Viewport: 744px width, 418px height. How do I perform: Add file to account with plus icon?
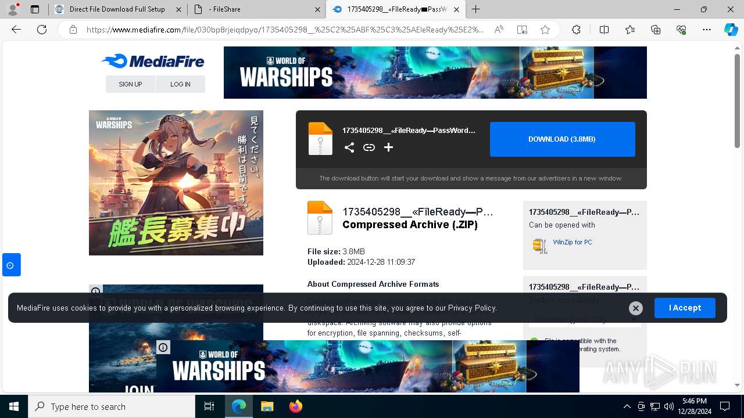coord(388,147)
